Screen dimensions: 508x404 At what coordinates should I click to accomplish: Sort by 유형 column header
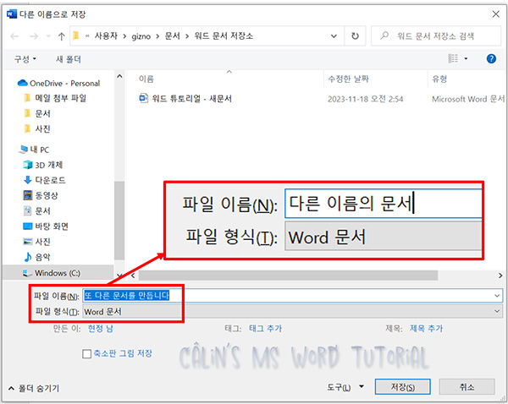pos(439,79)
